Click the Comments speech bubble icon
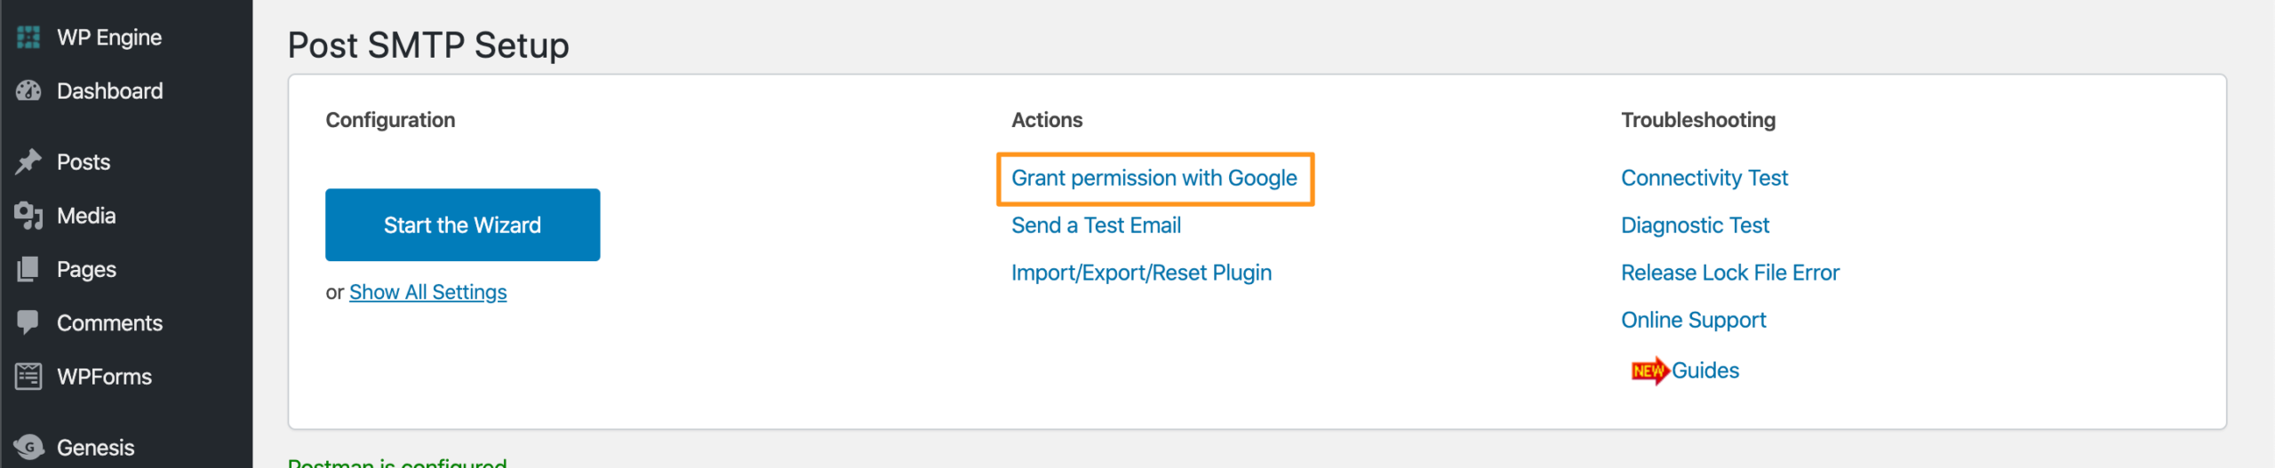Image resolution: width=2275 pixels, height=468 pixels. [28, 322]
